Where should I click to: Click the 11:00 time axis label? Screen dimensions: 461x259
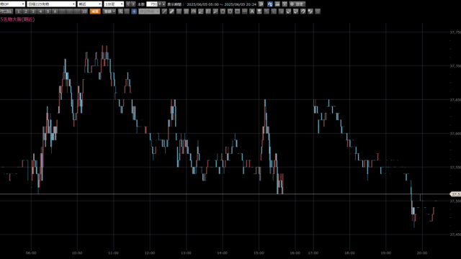[x=113, y=253]
